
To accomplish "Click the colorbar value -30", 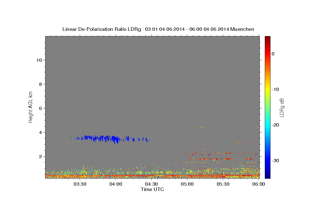I will [276, 160].
